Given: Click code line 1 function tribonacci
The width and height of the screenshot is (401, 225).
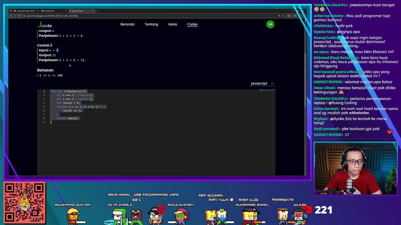Looking at the screenshot, I should click(x=68, y=91).
